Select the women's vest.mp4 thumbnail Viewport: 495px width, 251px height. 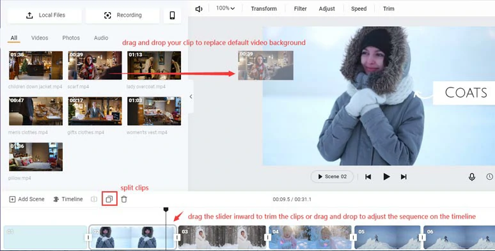154,111
